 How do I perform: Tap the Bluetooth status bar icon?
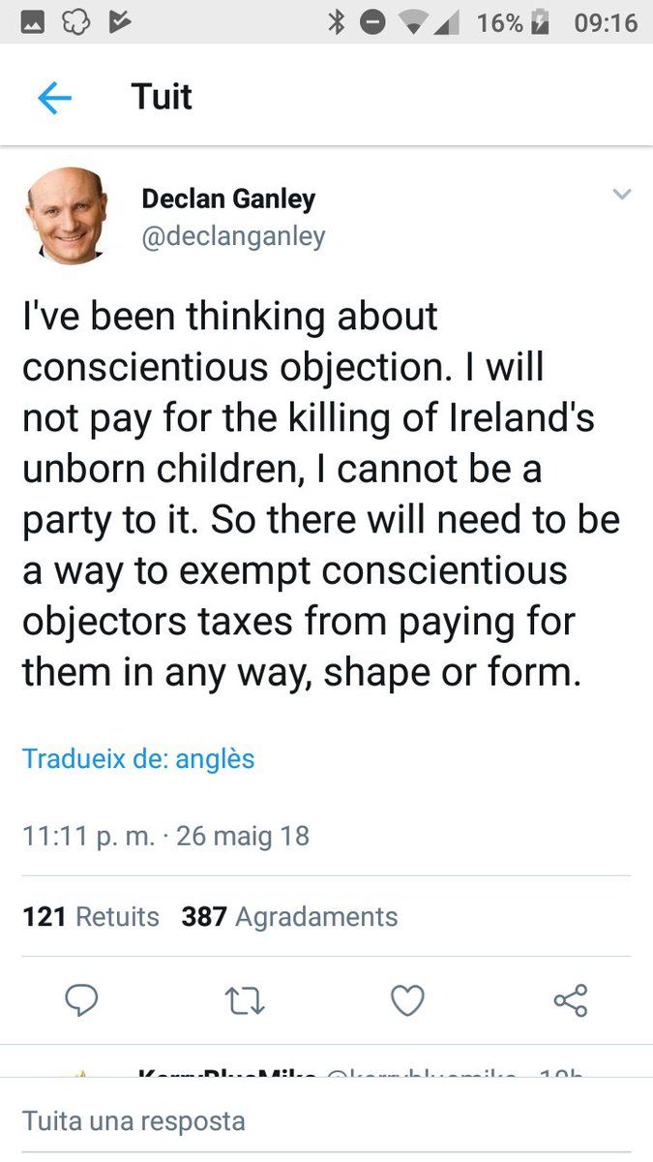[x=336, y=23]
